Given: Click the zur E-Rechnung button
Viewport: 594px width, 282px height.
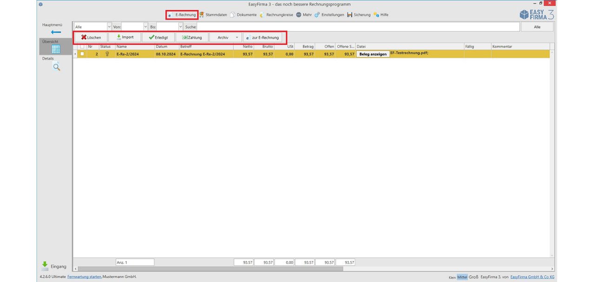Looking at the screenshot, I should pyautogui.click(x=263, y=37).
